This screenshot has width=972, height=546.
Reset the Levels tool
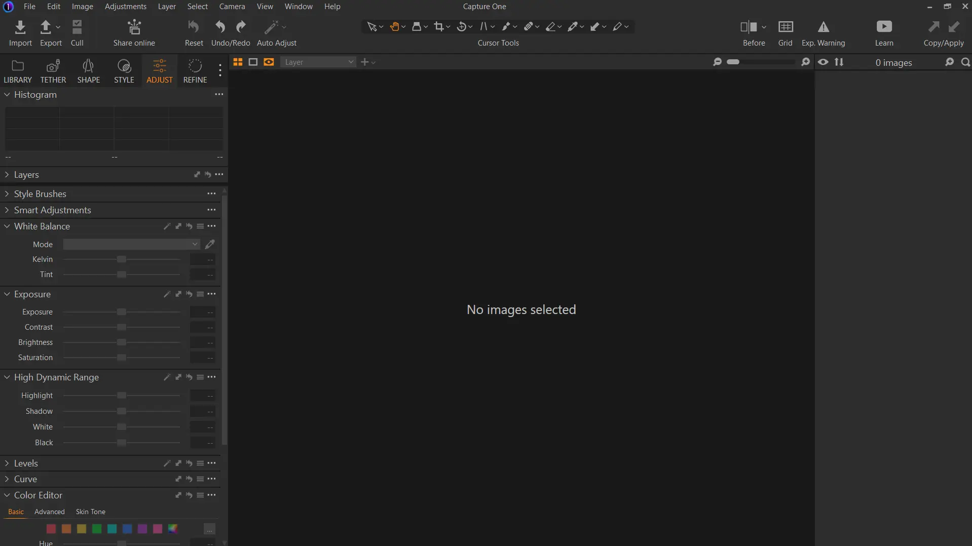pos(189,463)
